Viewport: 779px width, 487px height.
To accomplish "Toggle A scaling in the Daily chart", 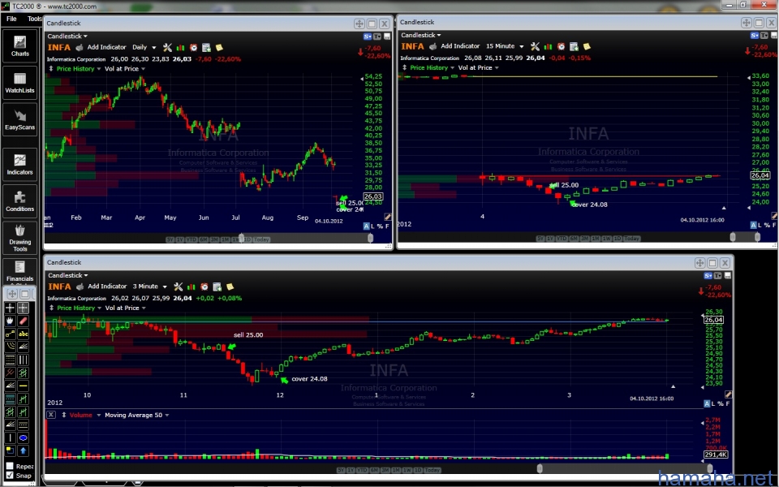I will pyautogui.click(x=366, y=226).
